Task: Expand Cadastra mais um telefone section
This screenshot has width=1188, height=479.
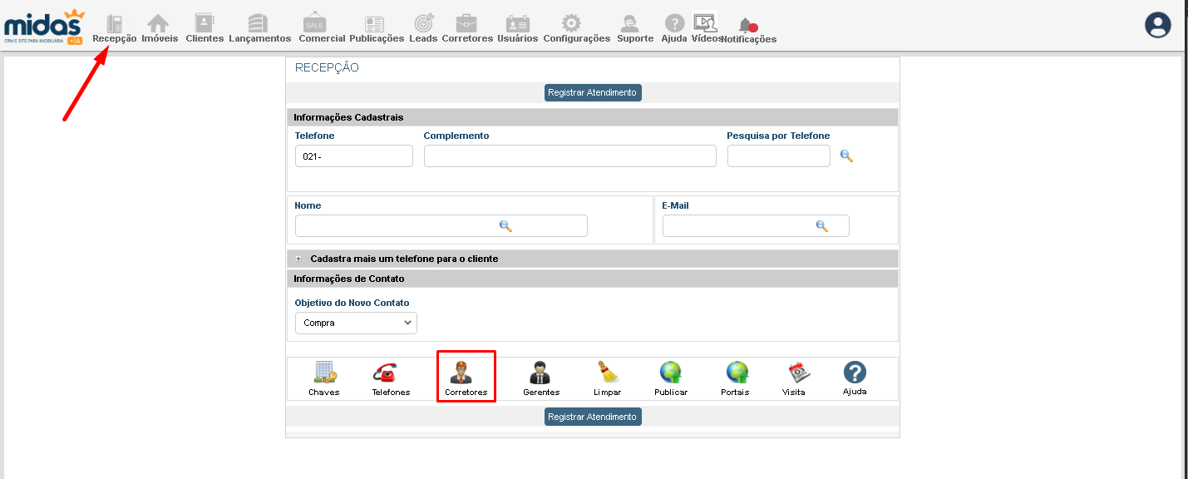Action: pos(298,259)
